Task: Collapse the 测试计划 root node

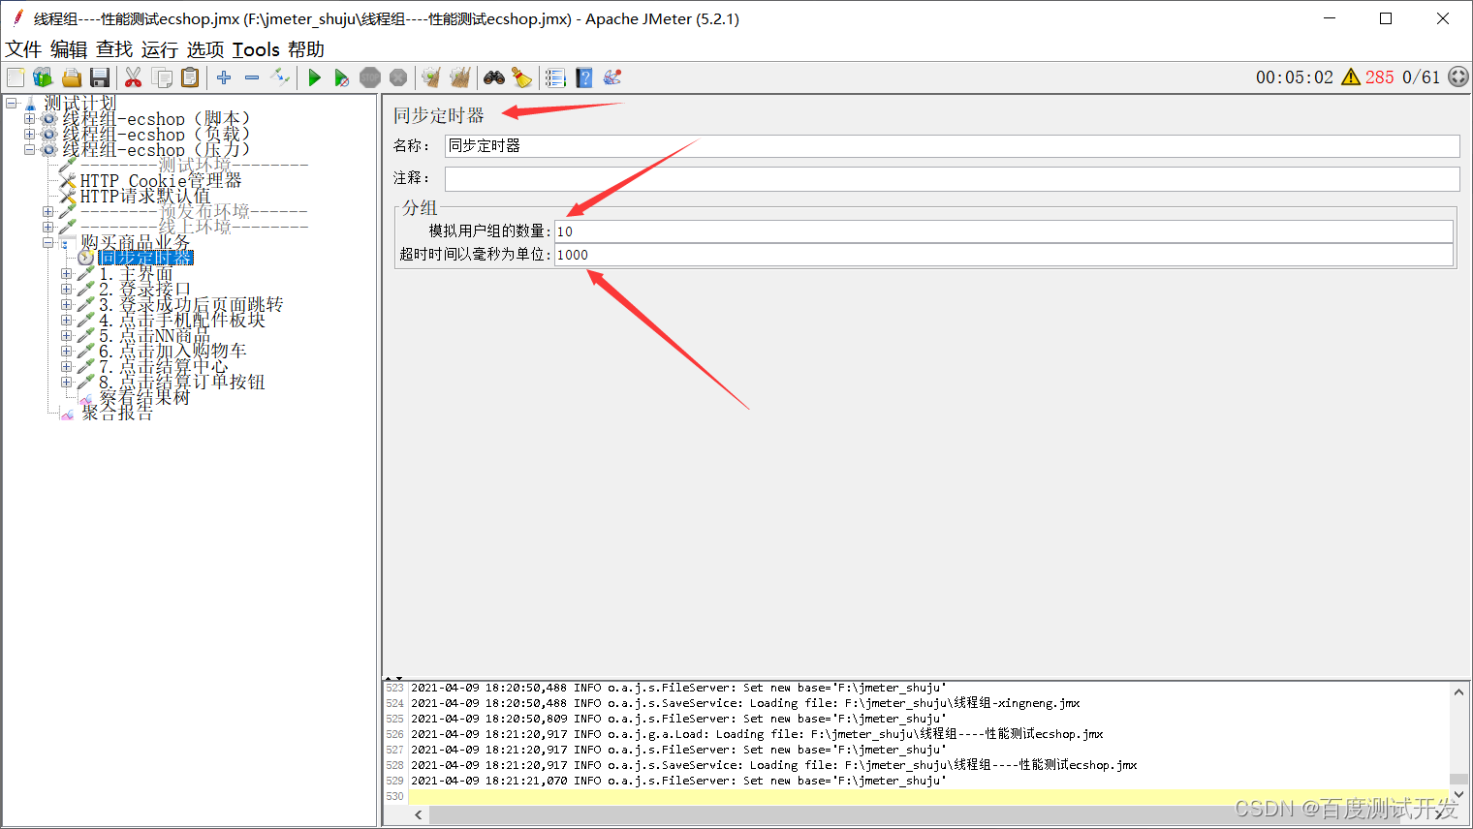Action: (x=11, y=103)
